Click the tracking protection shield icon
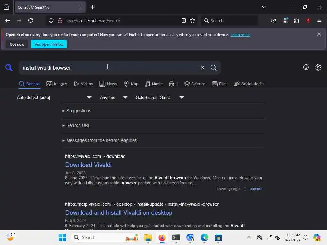Viewport: 327px width, 245px height. (x=51, y=20)
